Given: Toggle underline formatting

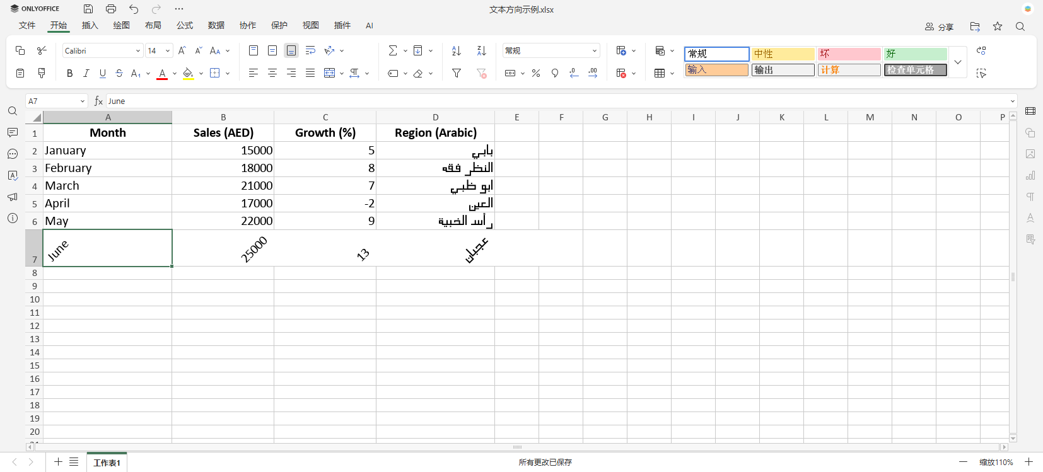Looking at the screenshot, I should point(103,73).
